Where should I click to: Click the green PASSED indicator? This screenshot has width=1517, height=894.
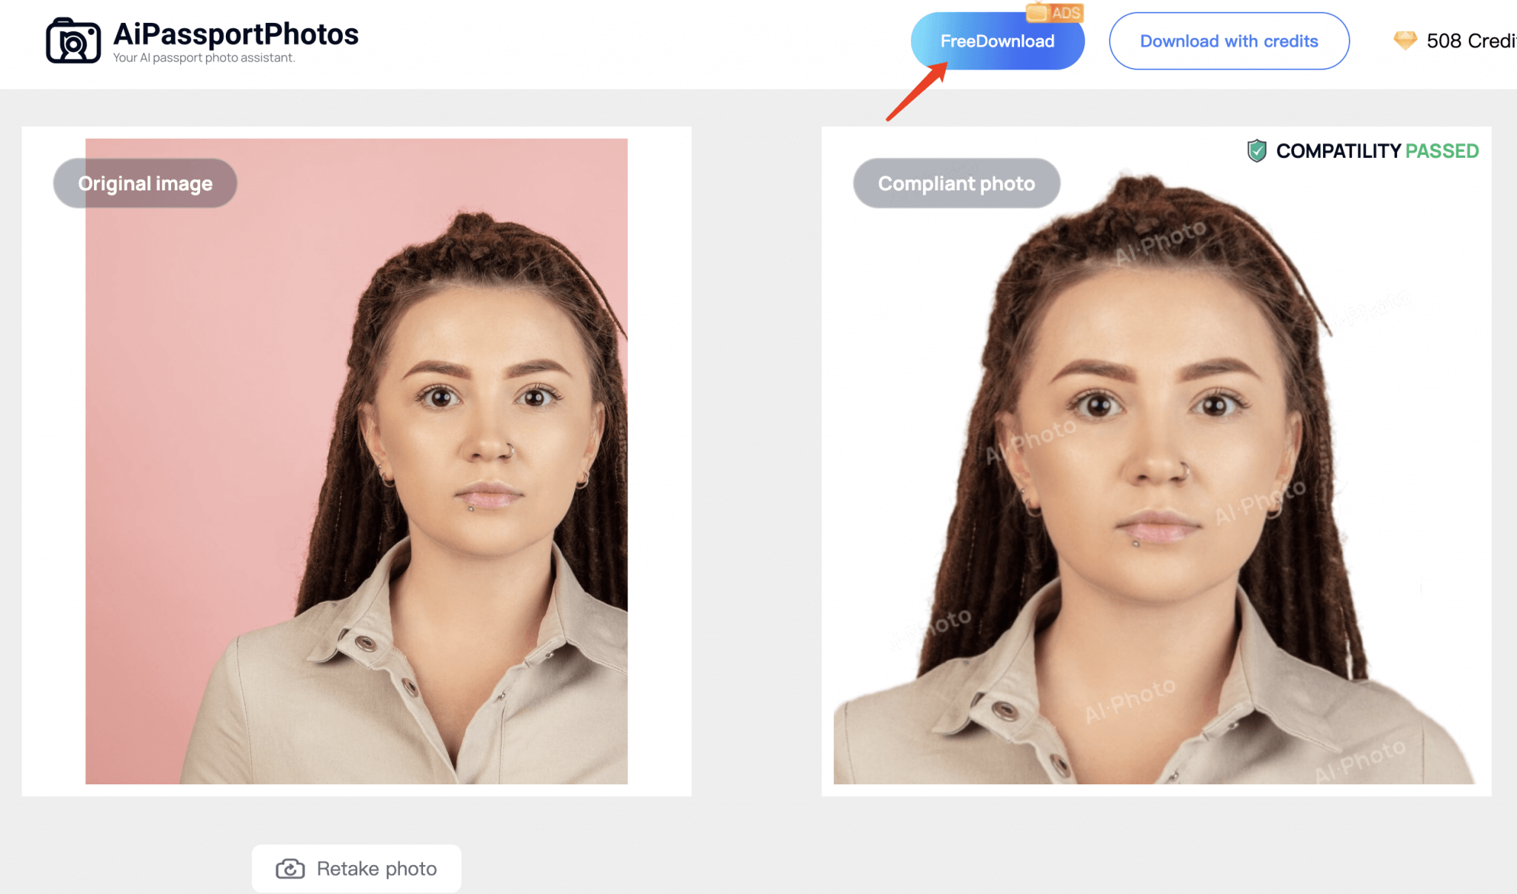point(1441,151)
